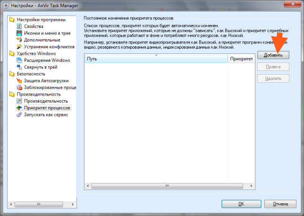Click the Приоритет процессов arrows icon
Image resolution: width=304 pixels, height=216 pixels.
(19, 108)
